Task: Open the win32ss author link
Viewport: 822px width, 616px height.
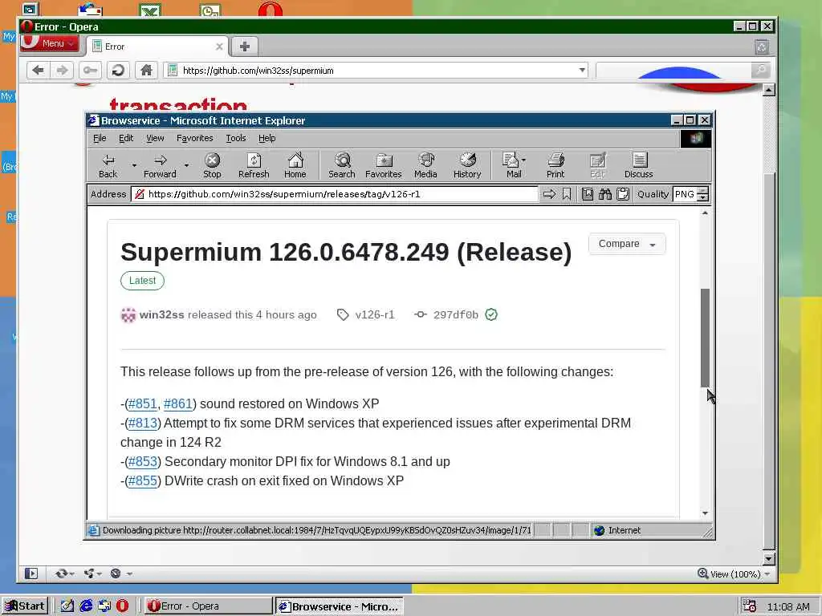Action: pos(161,314)
